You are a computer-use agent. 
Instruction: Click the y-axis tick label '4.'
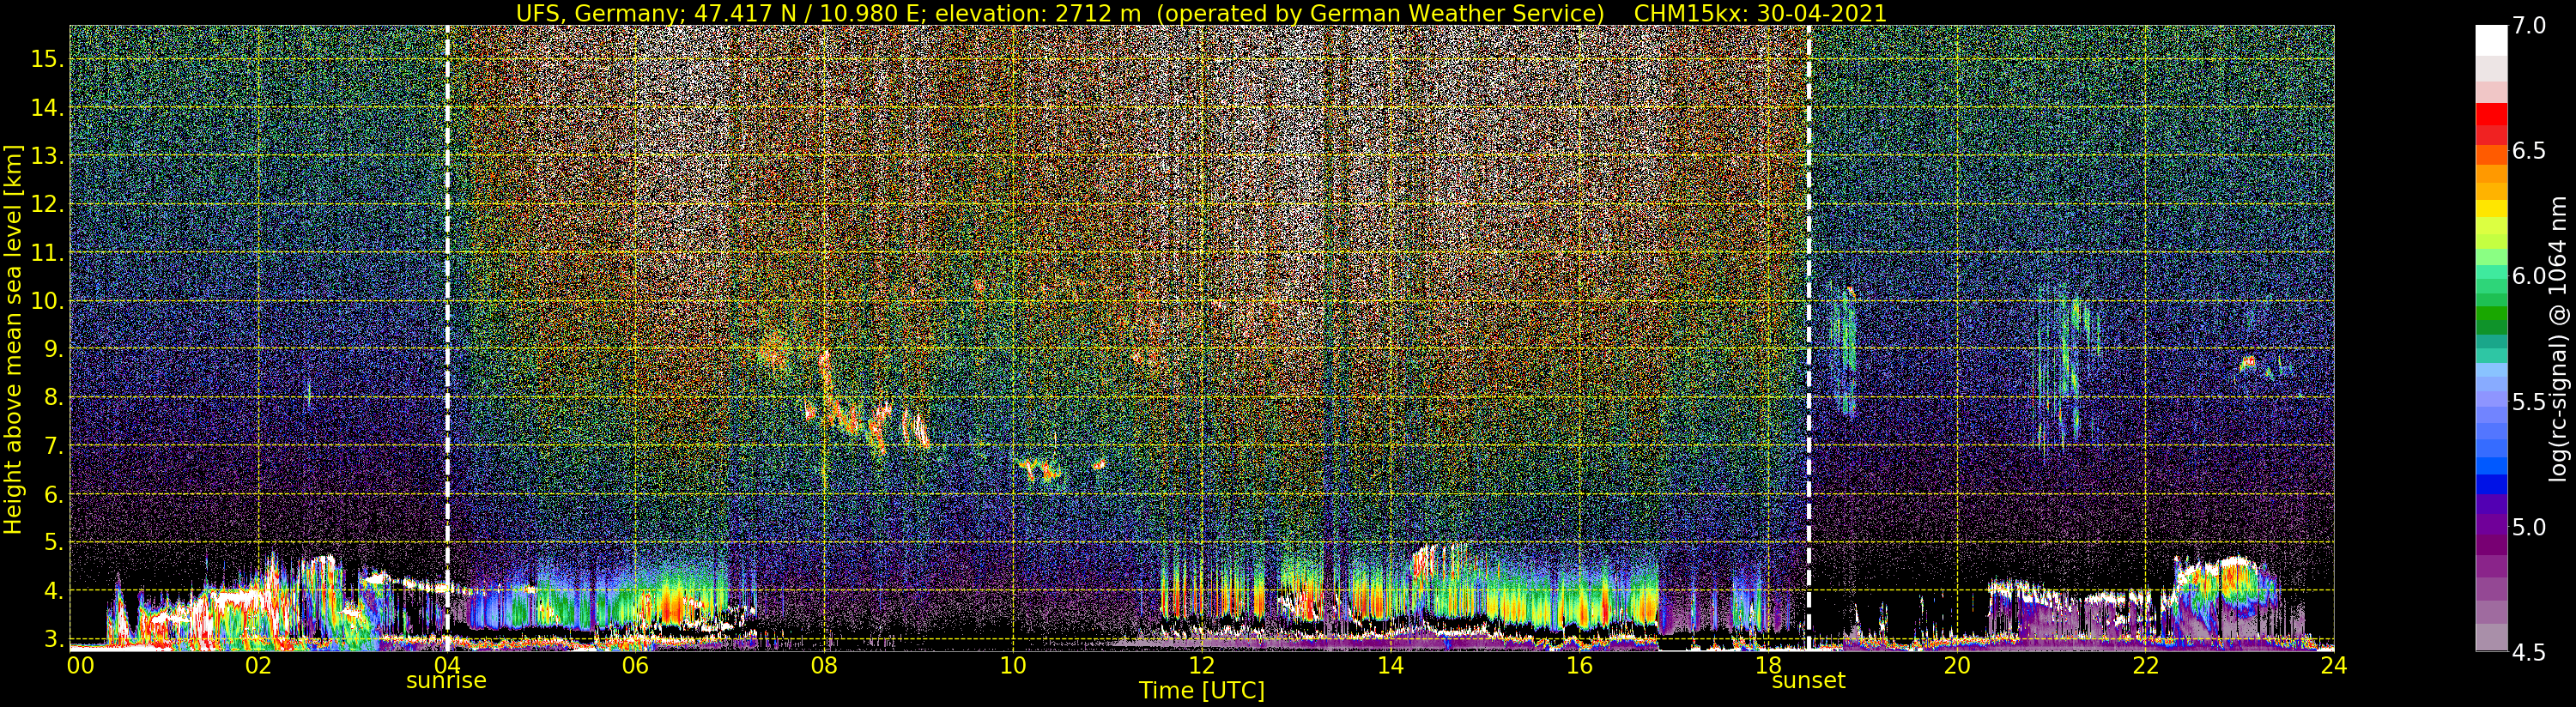[x=53, y=591]
